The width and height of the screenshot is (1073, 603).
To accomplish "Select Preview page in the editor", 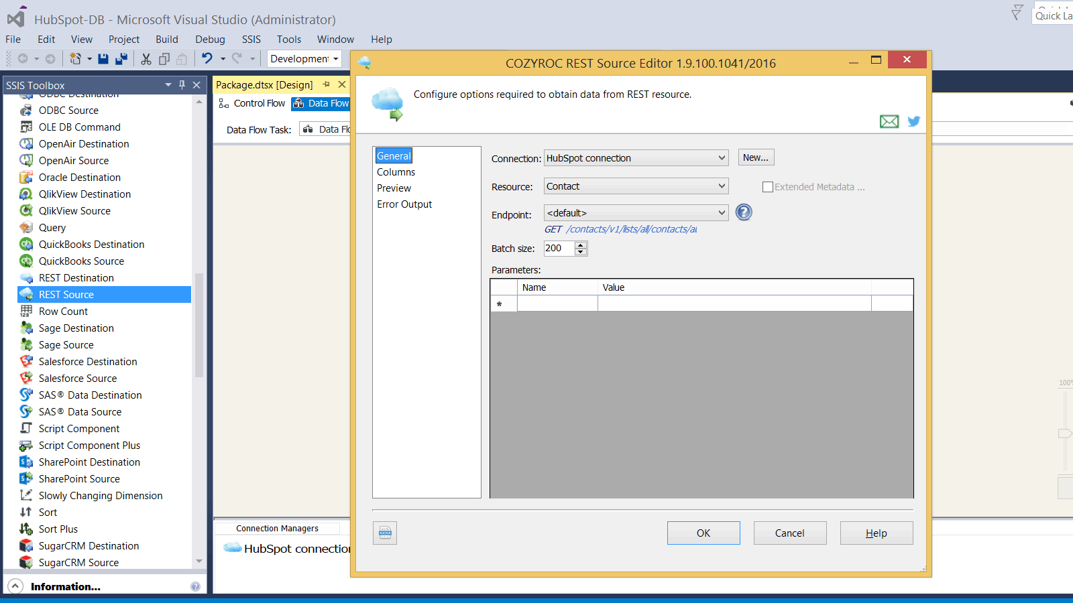I will [x=394, y=188].
